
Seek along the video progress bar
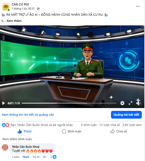69,103
